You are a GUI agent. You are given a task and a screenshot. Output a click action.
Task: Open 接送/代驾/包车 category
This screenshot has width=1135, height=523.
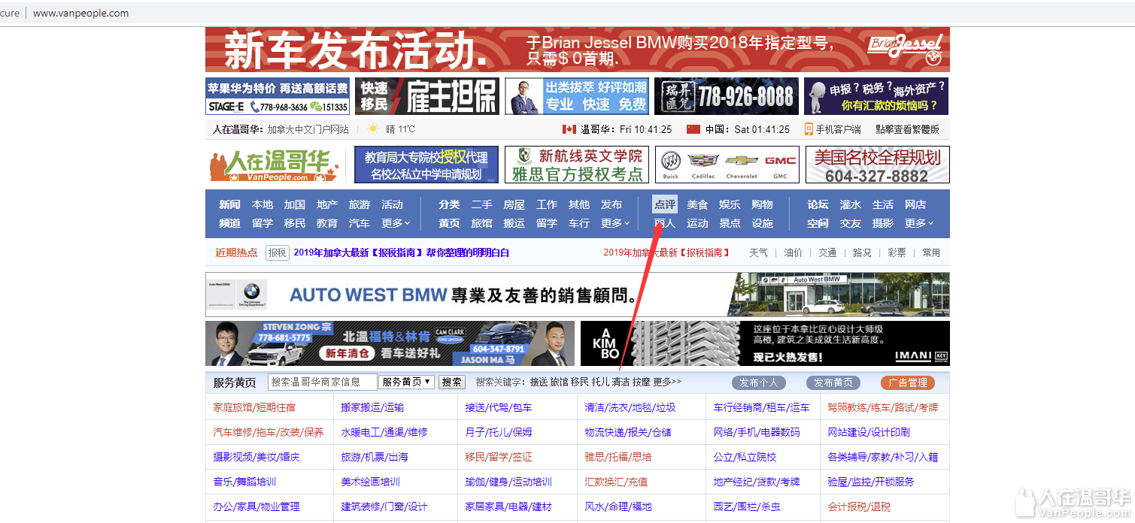(x=499, y=407)
